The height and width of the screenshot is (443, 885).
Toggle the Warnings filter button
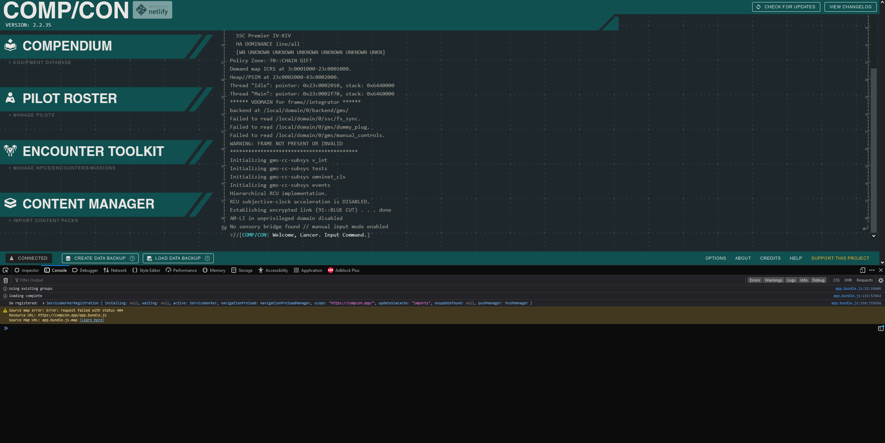773,280
